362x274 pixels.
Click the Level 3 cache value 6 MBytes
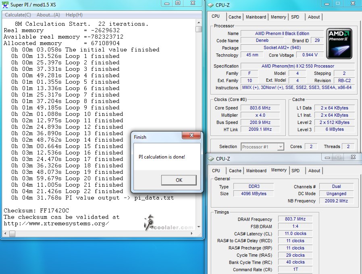[x=335, y=129]
